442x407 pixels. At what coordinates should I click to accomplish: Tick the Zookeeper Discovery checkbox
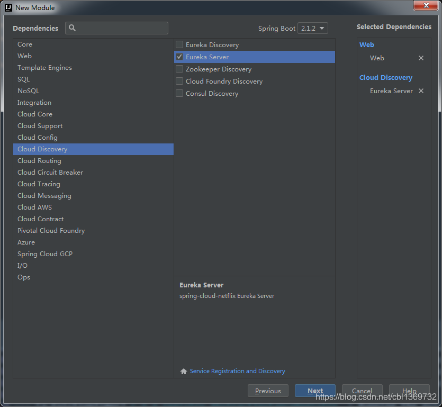point(179,69)
